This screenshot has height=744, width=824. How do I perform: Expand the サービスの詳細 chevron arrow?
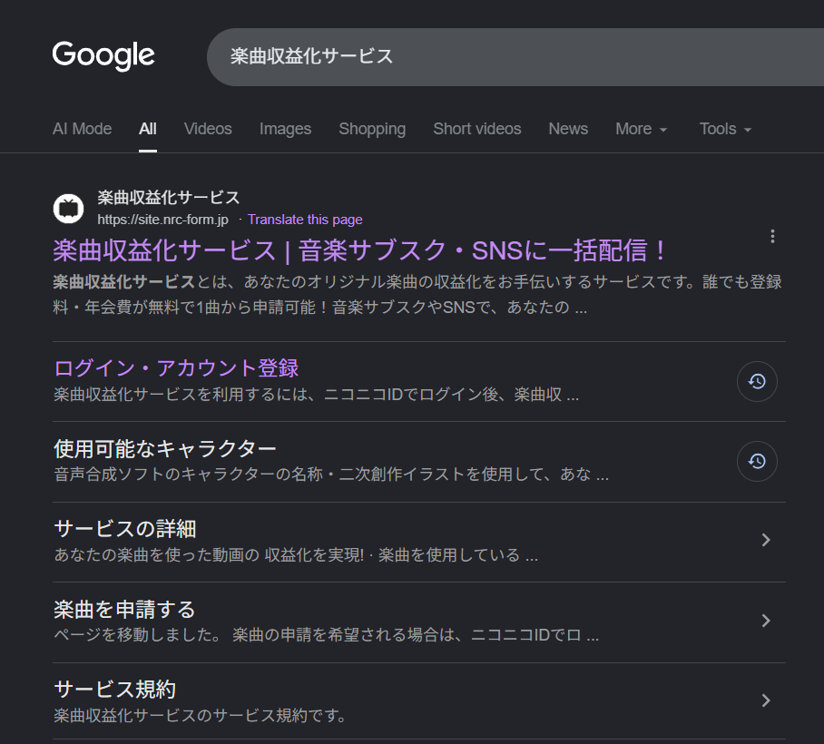[766, 540]
